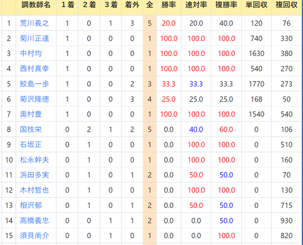303x245 pixels.
Task: Click the 3着 column header
Action: (111, 4)
